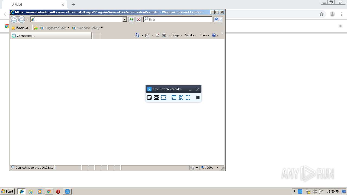Screen dimensions: 347x195
Task: Click the volume speaker tray icon
Action: coord(315,191)
